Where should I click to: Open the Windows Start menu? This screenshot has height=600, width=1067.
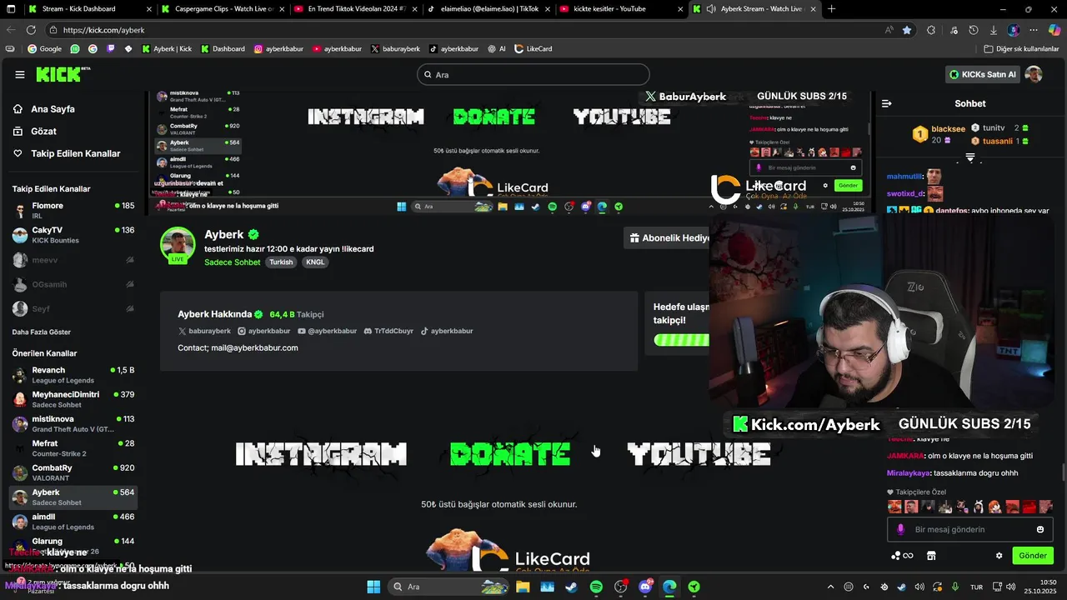373,587
